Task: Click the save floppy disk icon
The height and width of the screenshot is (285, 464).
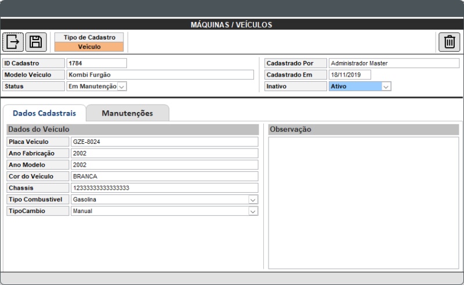Action: (35, 42)
